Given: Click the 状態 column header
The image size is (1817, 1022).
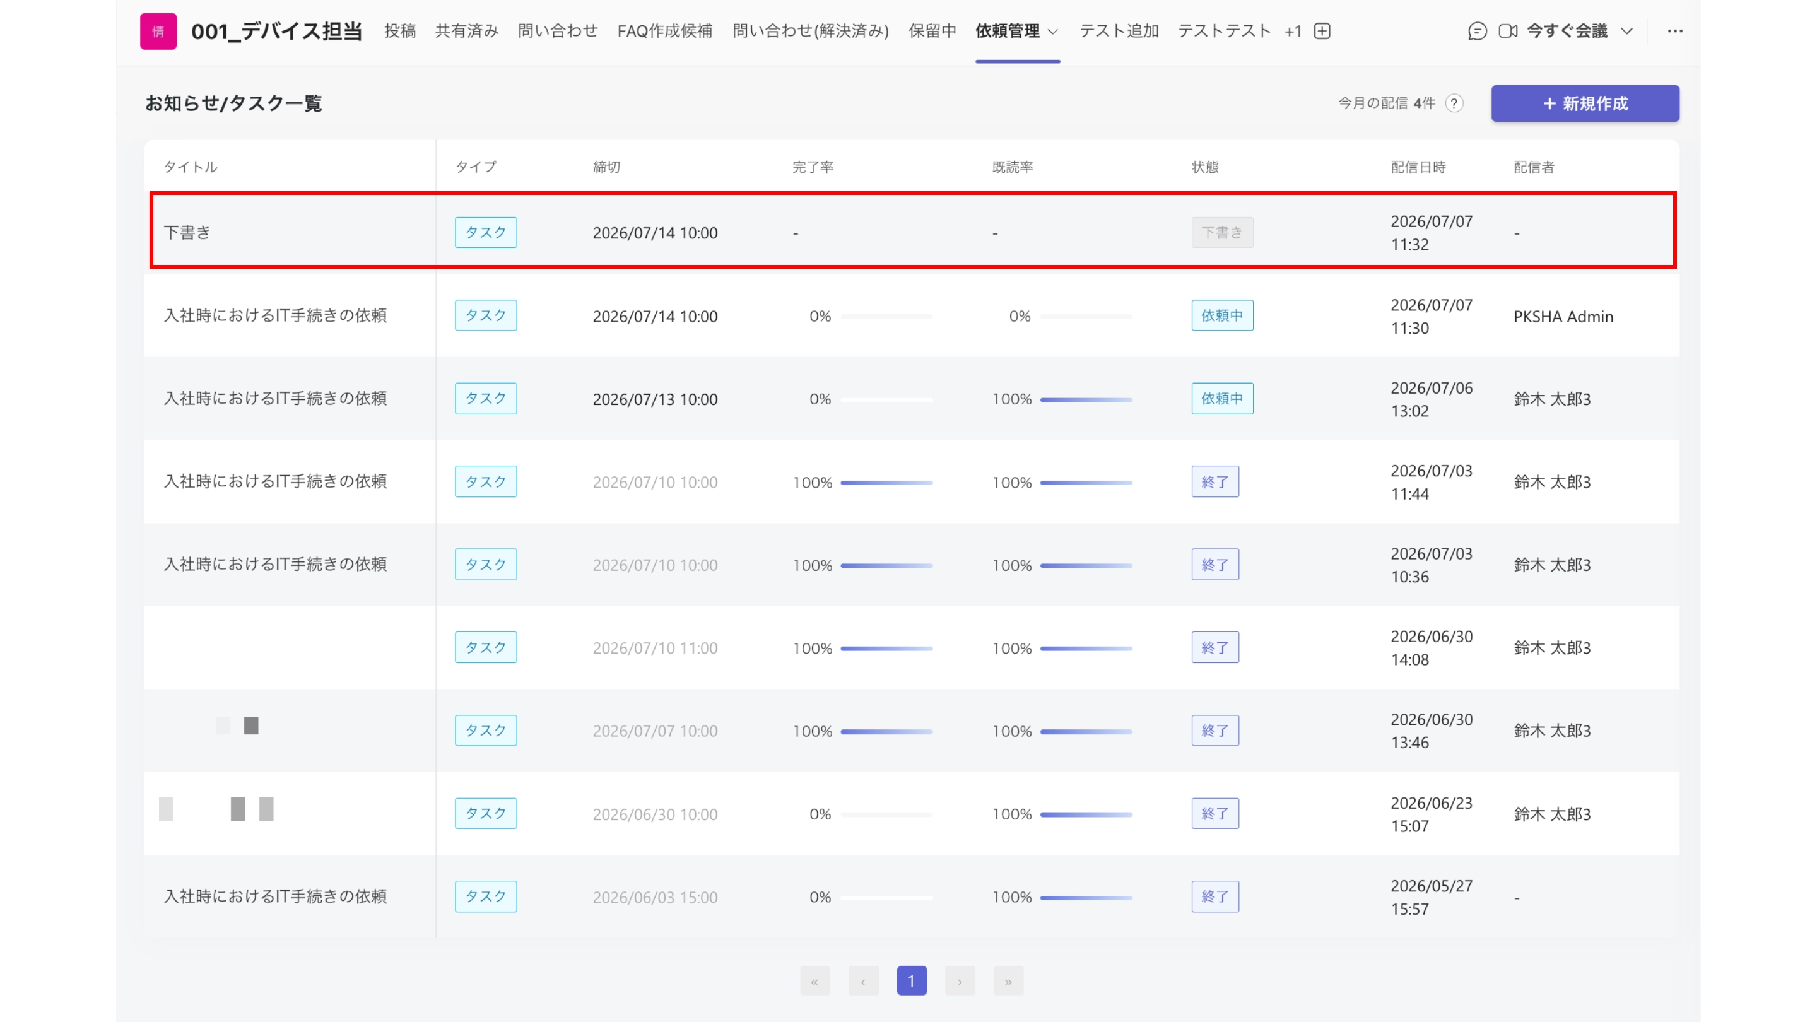Looking at the screenshot, I should [1206, 167].
